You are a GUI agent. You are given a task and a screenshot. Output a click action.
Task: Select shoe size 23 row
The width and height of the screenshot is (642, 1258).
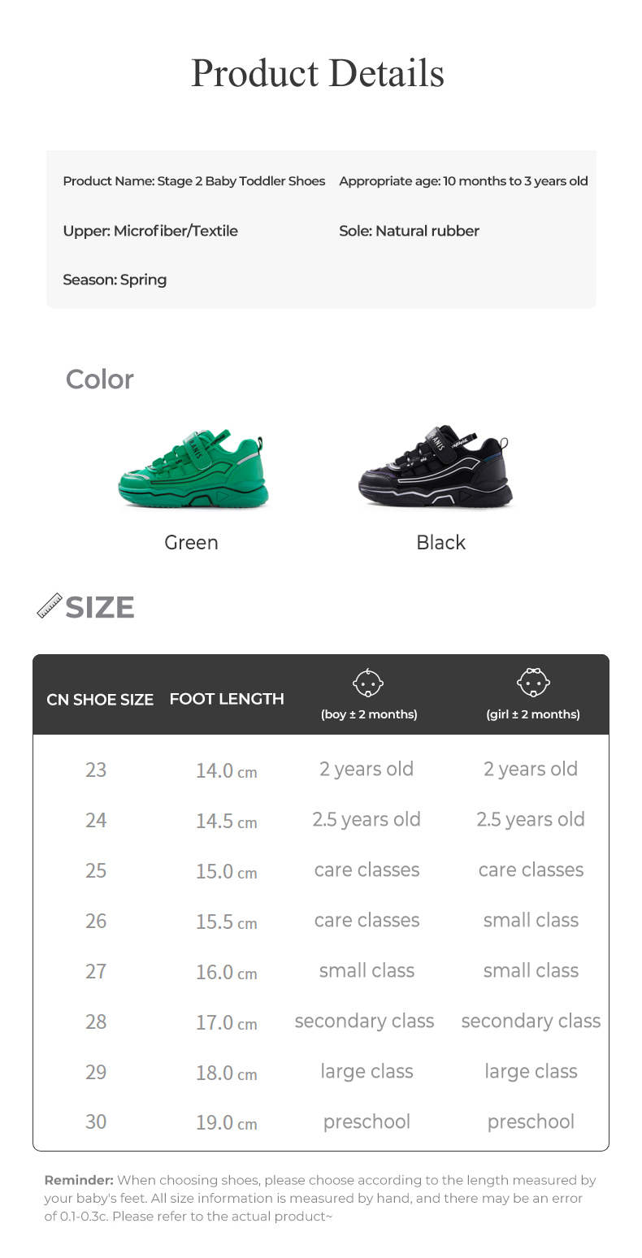(x=96, y=769)
